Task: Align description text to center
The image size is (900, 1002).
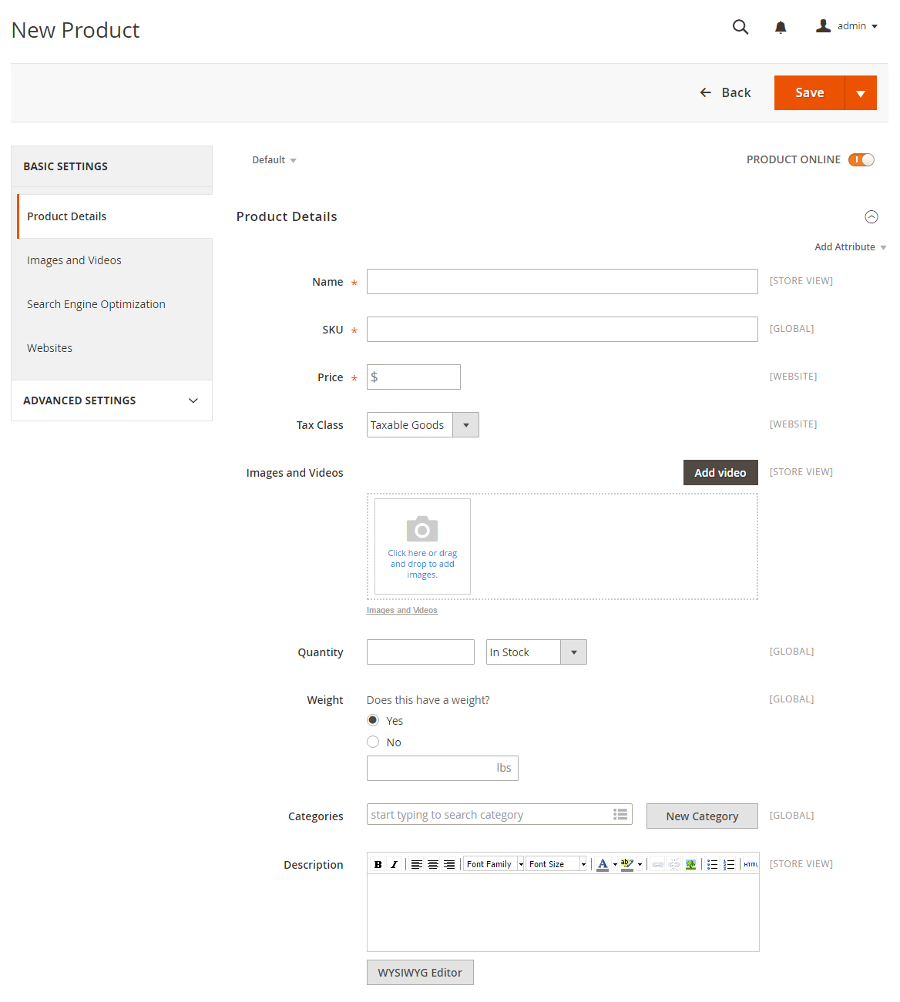Action: [x=432, y=863]
